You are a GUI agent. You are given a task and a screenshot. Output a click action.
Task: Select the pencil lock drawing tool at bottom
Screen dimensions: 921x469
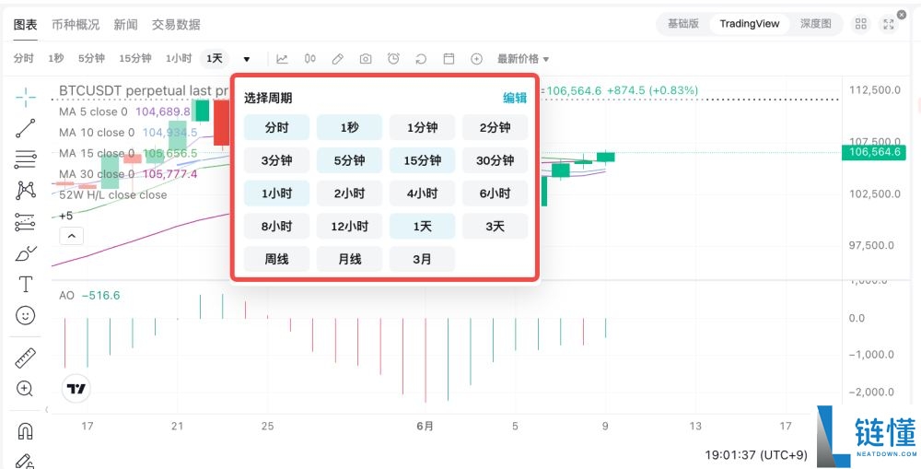coord(25,461)
